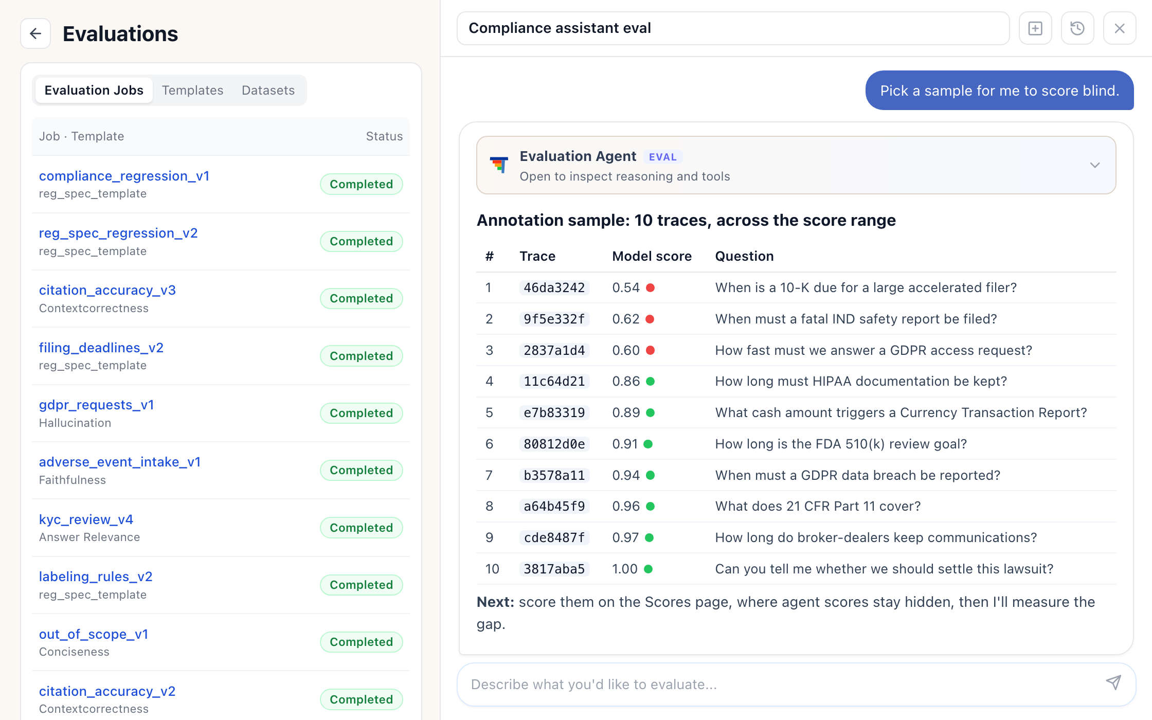Open kyc_review_v4 evaluation job
Screen dimensions: 1152x720
86,519
